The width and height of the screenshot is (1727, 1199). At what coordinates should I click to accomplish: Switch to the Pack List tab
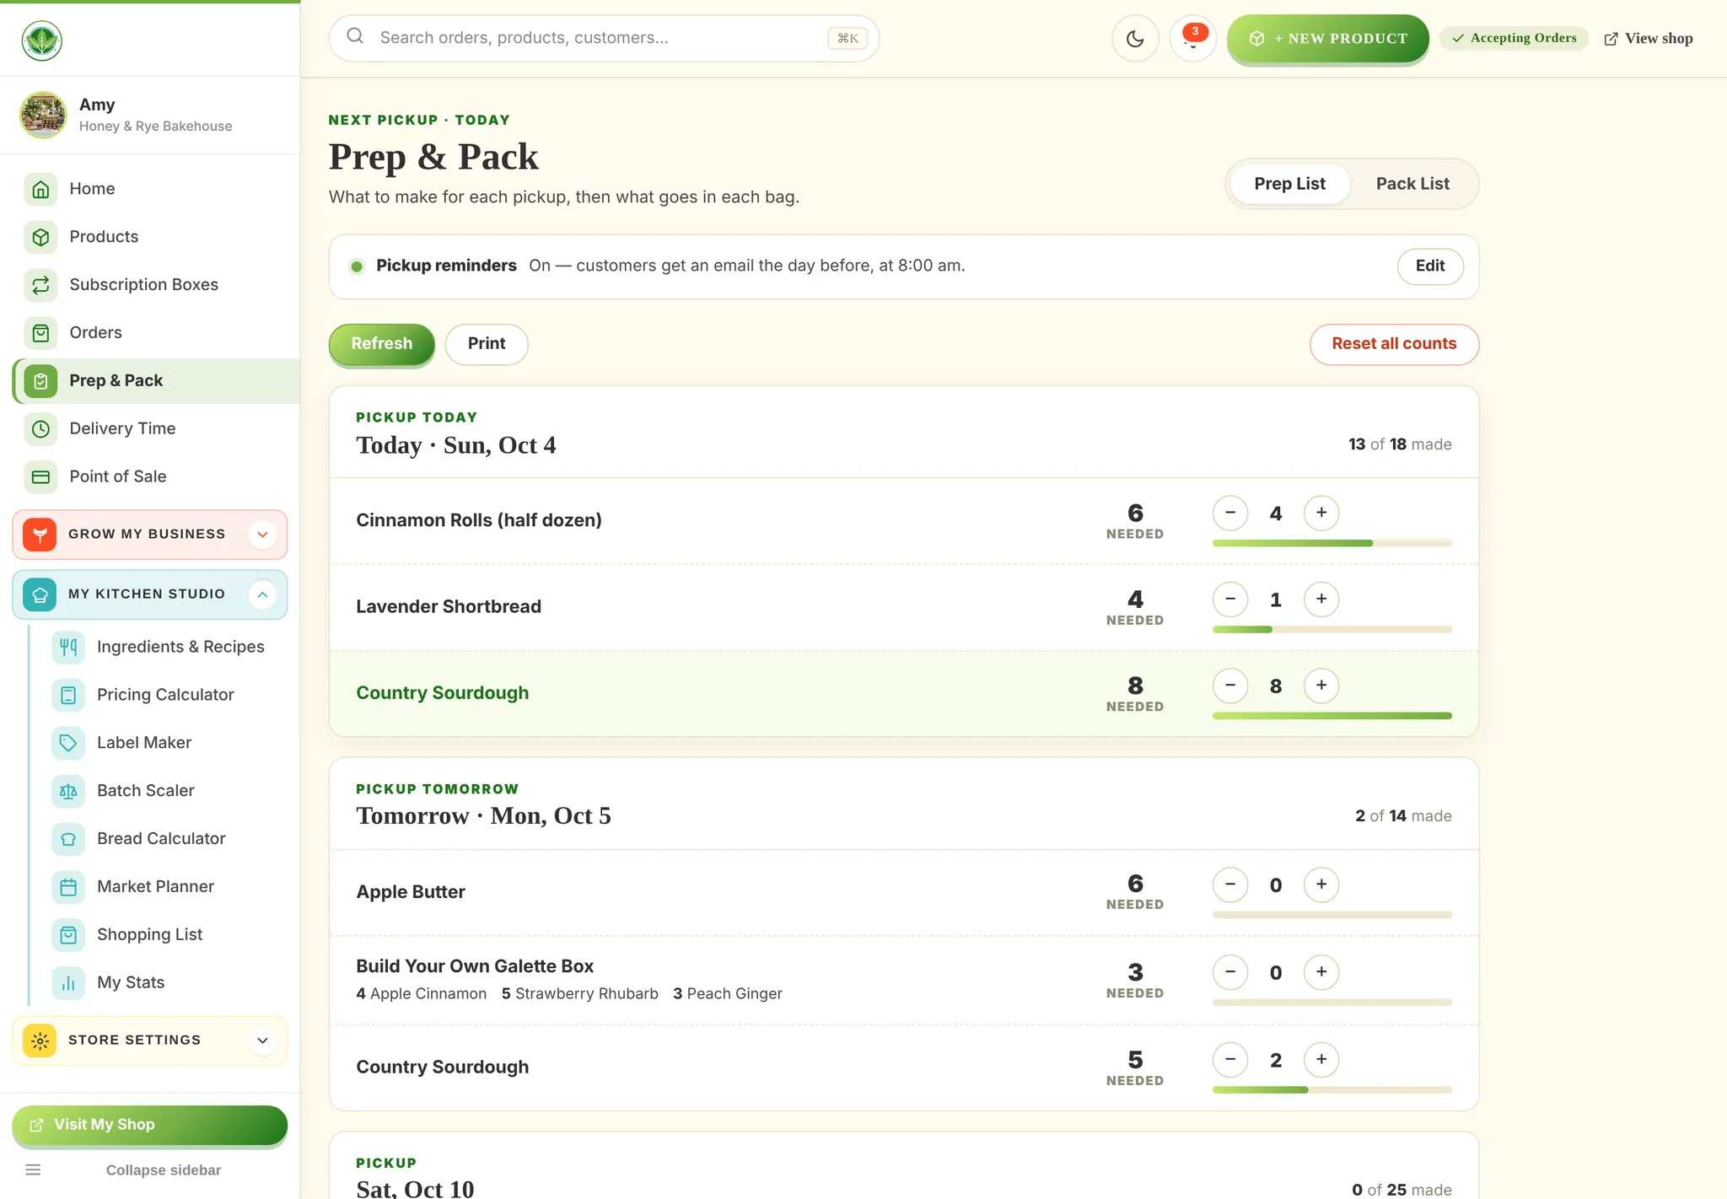pyautogui.click(x=1412, y=184)
